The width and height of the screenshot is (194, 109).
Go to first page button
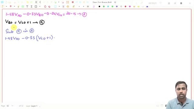pyautogui.click(x=36, y=2)
